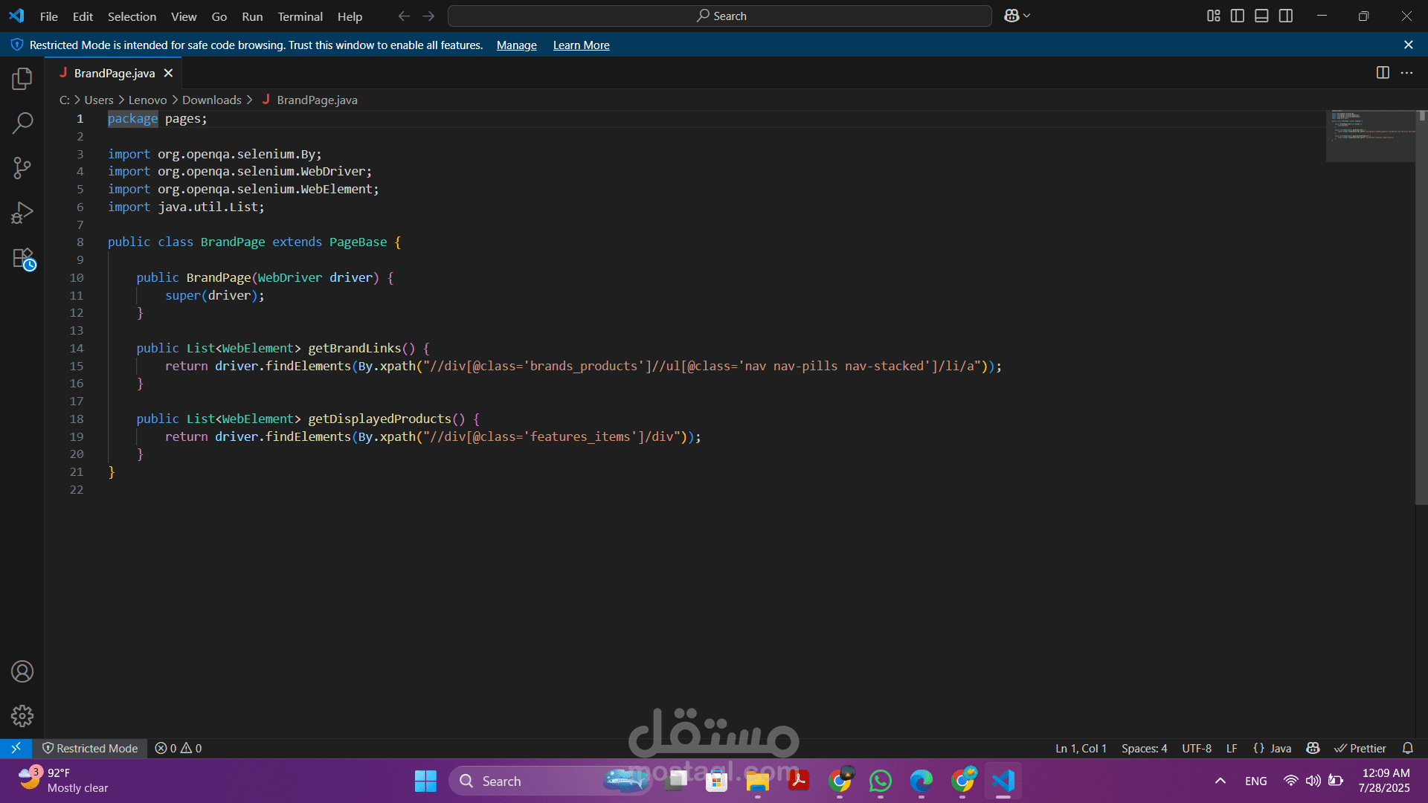
Task: Split the editor to the right
Action: click(1383, 73)
